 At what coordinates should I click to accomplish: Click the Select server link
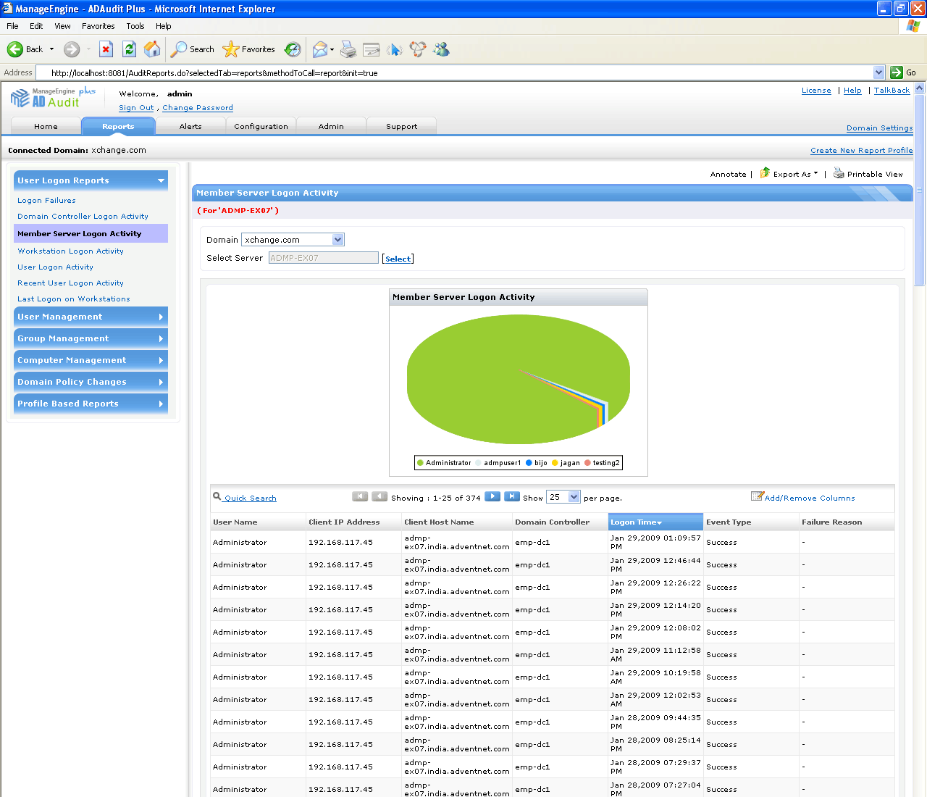398,259
